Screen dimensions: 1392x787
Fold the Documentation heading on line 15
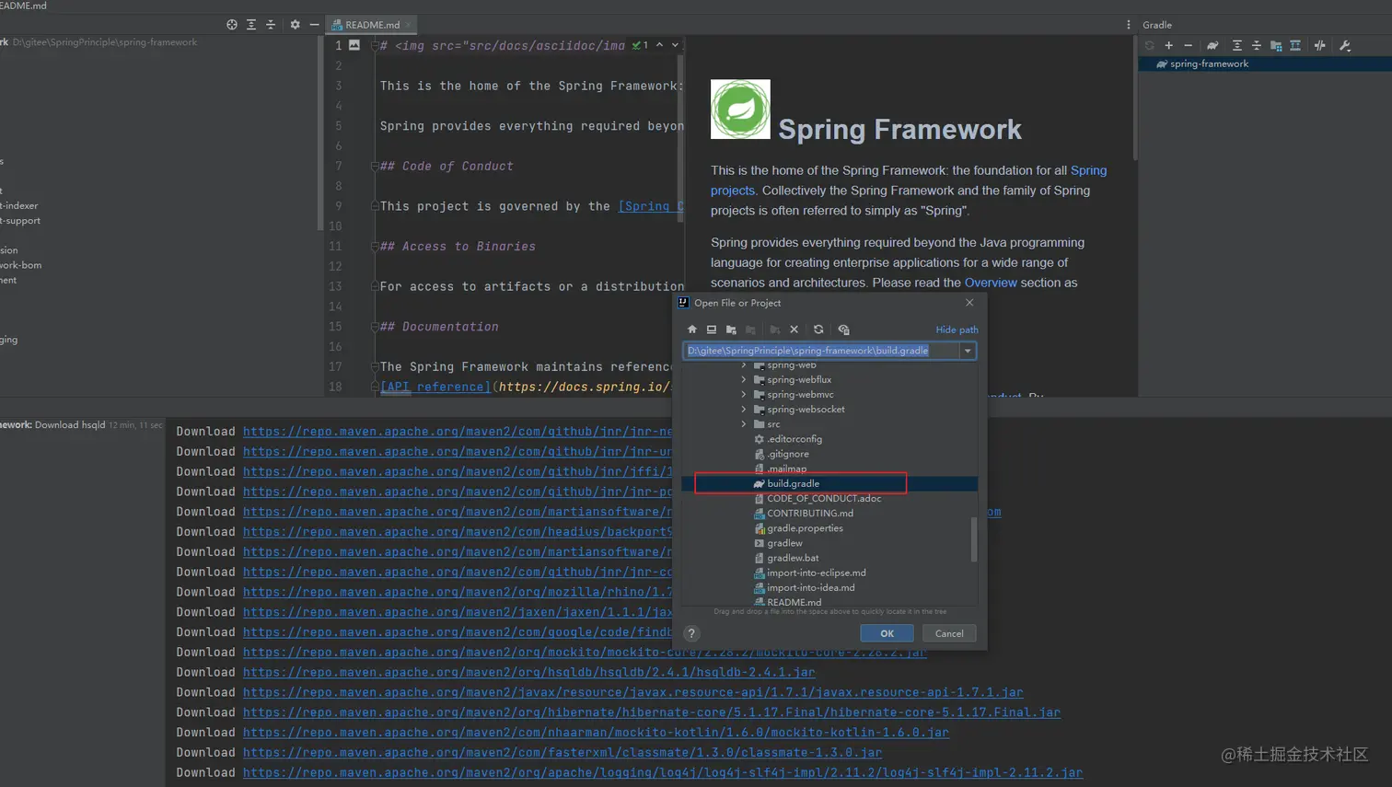point(375,327)
